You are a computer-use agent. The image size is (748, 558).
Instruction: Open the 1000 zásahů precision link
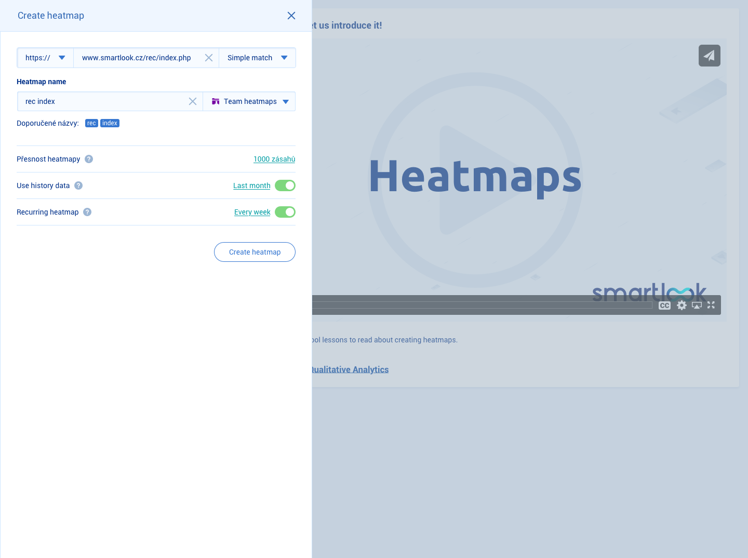274,159
